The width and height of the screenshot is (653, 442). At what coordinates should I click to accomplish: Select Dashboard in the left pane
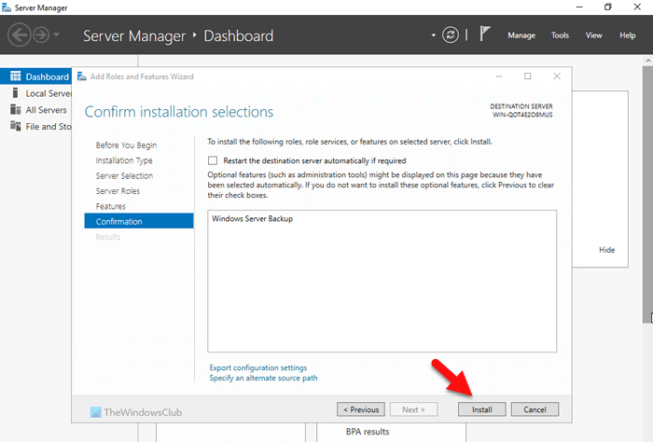point(35,76)
